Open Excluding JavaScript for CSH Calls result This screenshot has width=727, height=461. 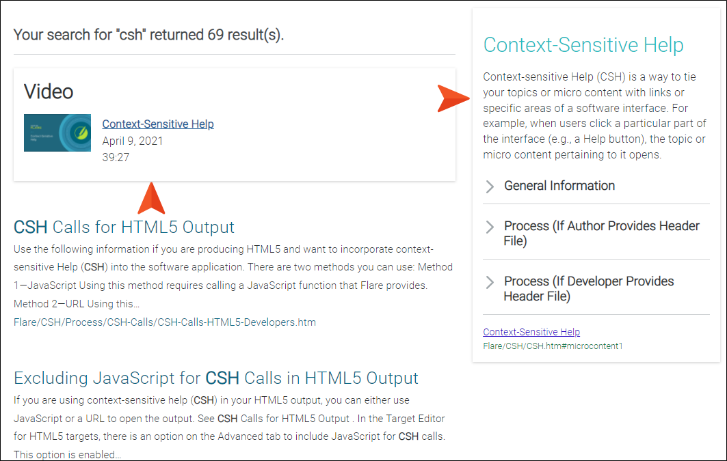[215, 378]
